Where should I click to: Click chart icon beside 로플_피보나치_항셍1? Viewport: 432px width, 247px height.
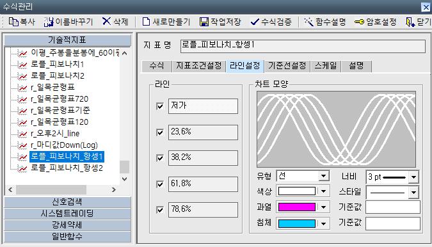coord(22,157)
